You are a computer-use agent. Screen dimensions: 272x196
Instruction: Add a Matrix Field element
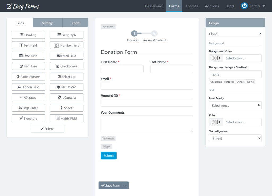point(67,118)
